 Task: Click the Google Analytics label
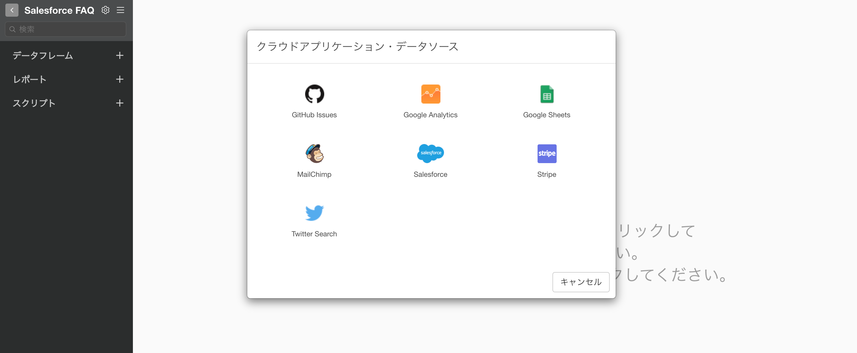click(431, 115)
